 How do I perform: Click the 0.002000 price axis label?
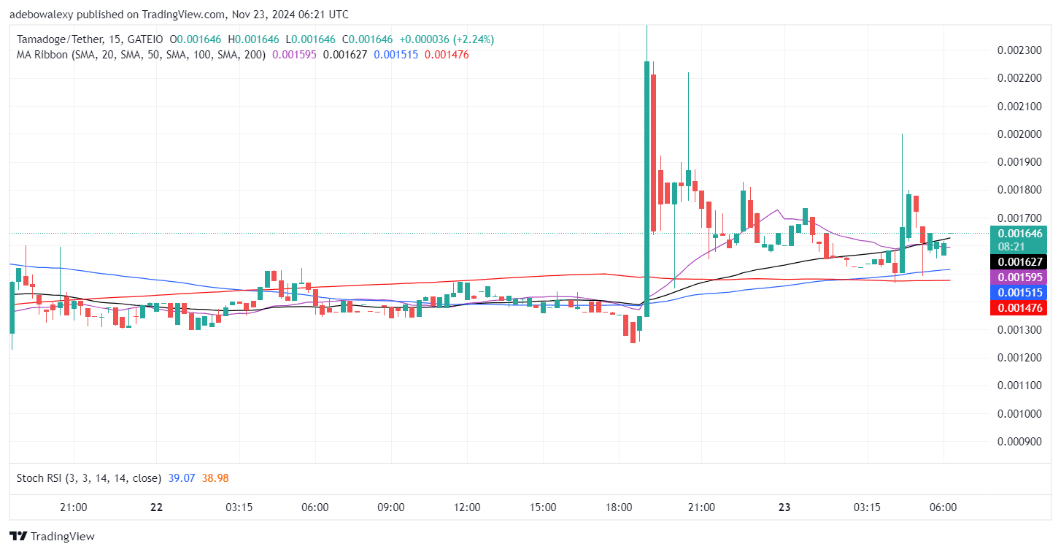pos(1018,134)
